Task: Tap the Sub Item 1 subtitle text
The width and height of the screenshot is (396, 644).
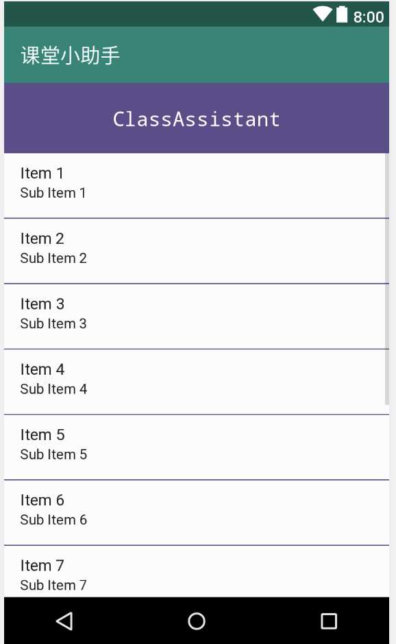Action: pos(53,193)
